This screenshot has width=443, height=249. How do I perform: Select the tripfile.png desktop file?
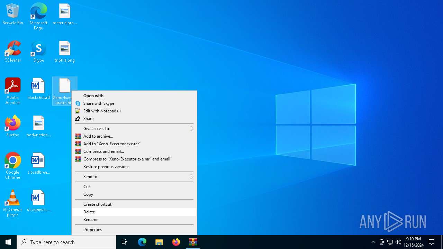pos(65,52)
